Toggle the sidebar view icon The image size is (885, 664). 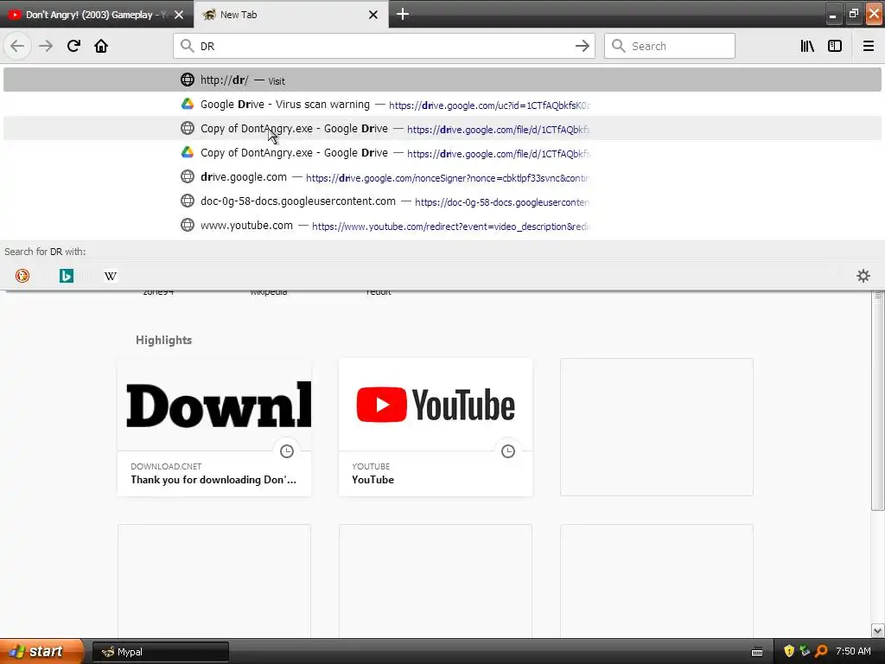point(835,46)
